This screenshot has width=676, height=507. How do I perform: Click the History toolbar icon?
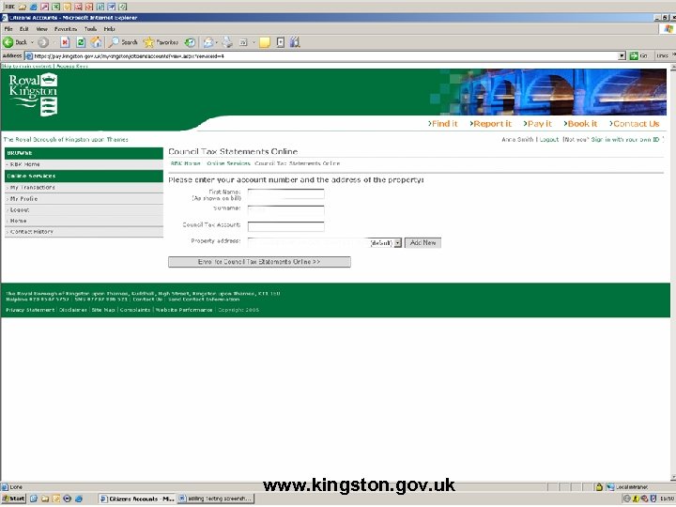pyautogui.click(x=190, y=42)
